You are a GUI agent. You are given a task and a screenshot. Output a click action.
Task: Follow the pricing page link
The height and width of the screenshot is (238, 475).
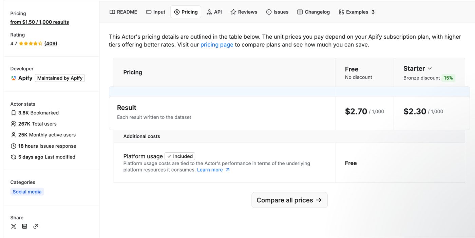point(217,45)
